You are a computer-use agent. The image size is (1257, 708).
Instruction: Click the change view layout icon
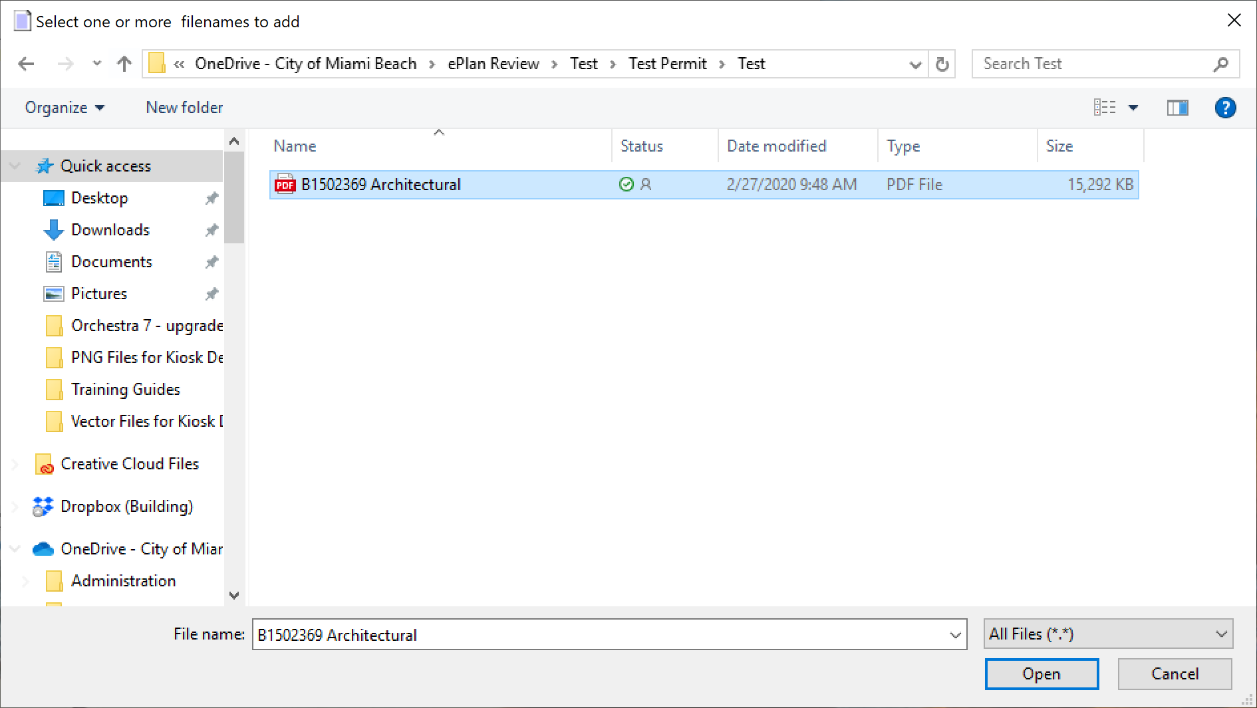[1105, 108]
